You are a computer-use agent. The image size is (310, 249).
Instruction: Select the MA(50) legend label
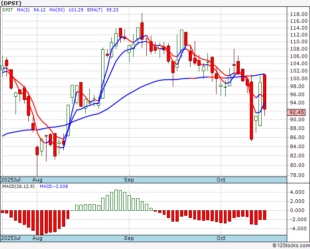point(57,10)
